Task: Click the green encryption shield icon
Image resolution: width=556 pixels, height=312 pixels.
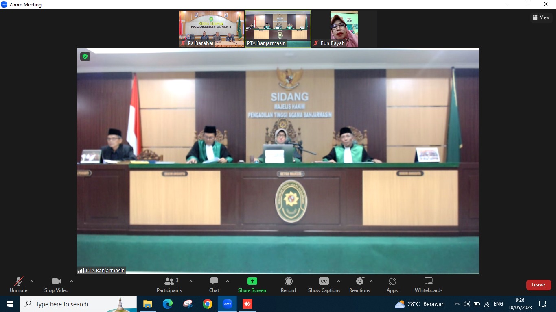Action: (85, 56)
